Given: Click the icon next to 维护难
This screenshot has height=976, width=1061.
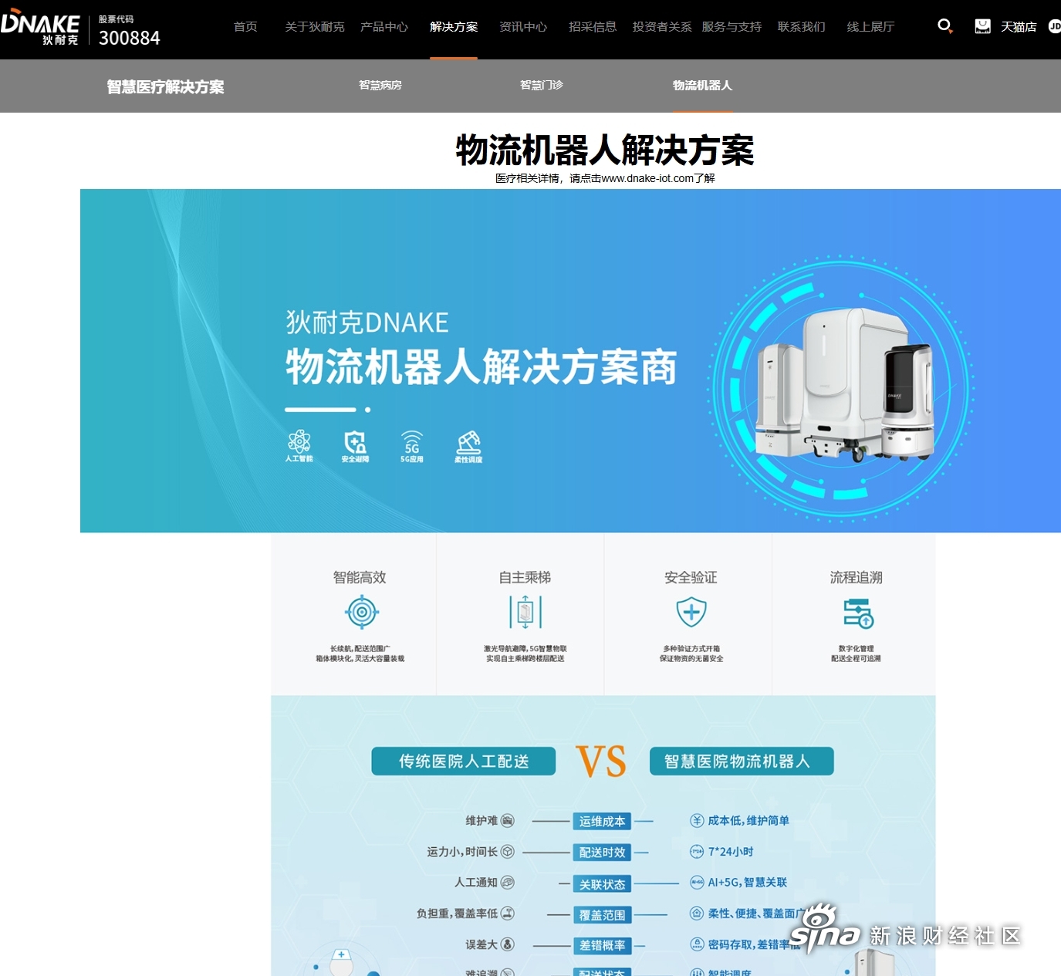Looking at the screenshot, I should tap(508, 821).
